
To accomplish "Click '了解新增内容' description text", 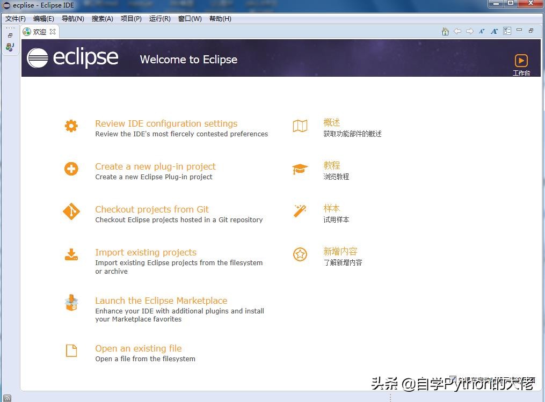I will [x=343, y=262].
